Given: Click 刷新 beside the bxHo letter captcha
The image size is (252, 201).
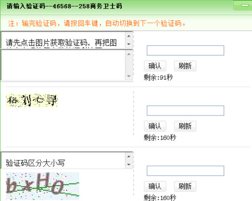Looking at the screenshot, I should (185, 186).
